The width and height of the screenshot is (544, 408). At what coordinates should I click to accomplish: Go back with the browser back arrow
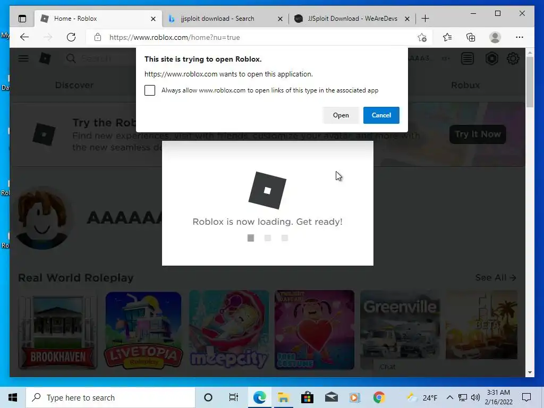coord(24,37)
